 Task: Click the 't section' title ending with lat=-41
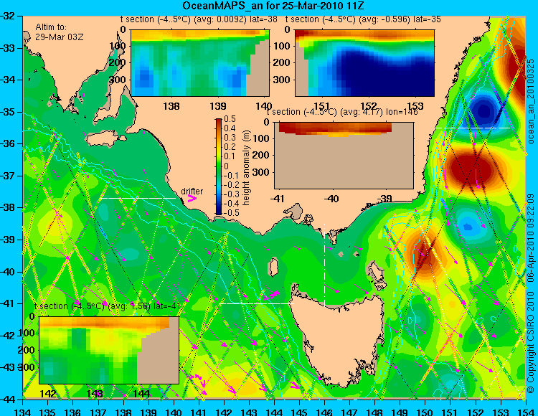click(108, 306)
